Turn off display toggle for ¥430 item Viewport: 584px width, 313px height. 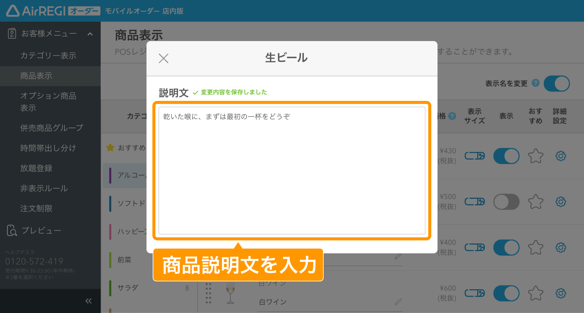pyautogui.click(x=506, y=156)
